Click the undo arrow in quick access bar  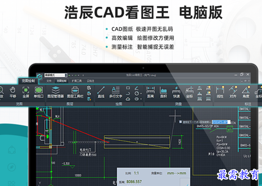[x=69, y=75]
